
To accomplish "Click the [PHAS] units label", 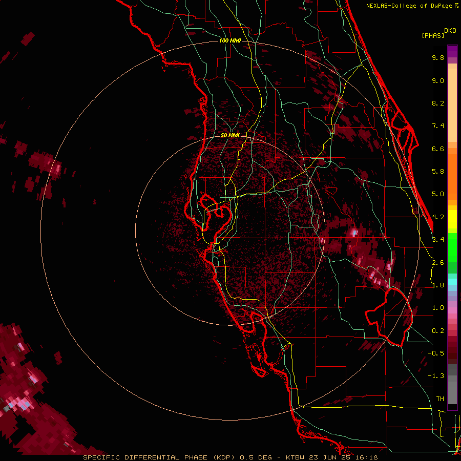I will pos(433,36).
